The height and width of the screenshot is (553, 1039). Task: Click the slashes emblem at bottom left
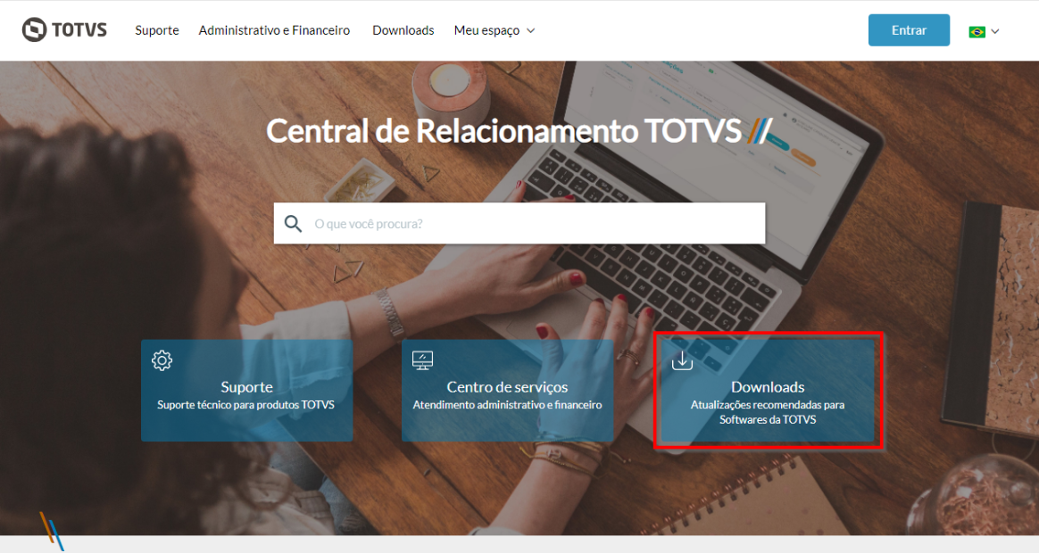pyautogui.click(x=52, y=531)
